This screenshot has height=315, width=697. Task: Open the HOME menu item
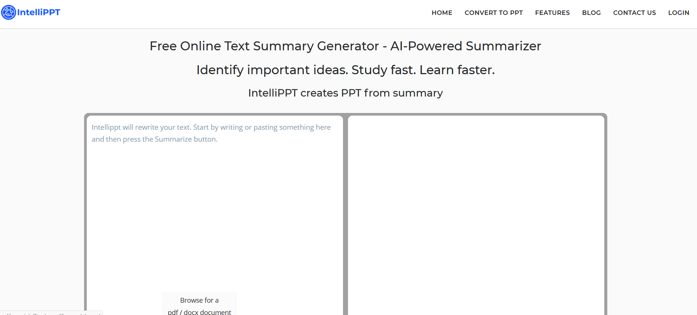tap(442, 13)
